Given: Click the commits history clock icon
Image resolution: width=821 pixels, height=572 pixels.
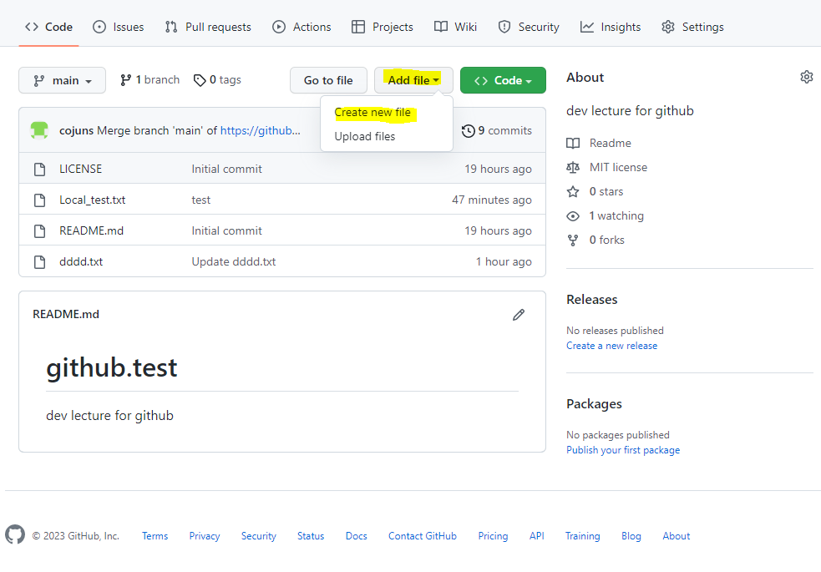Looking at the screenshot, I should coord(468,131).
